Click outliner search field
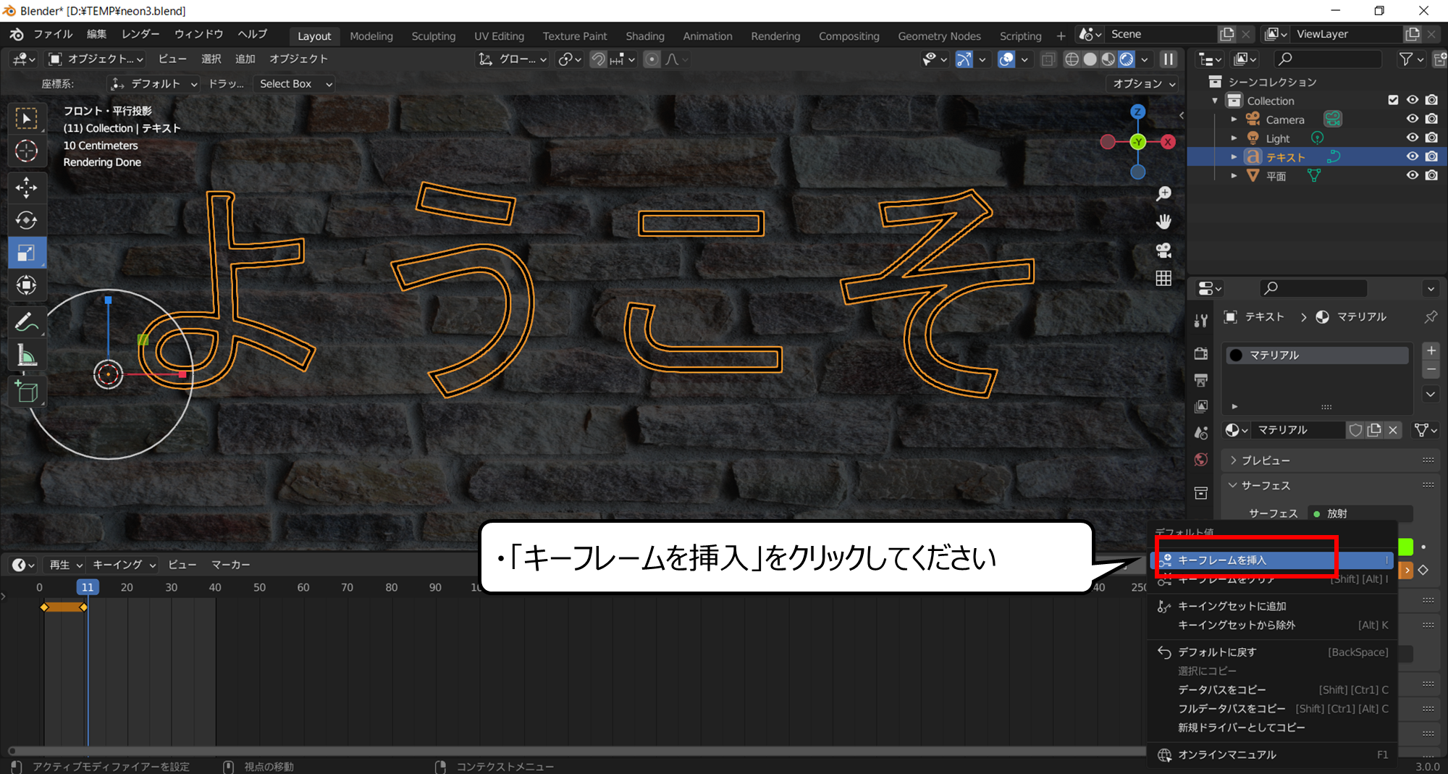This screenshot has width=1448, height=774. click(x=1327, y=59)
